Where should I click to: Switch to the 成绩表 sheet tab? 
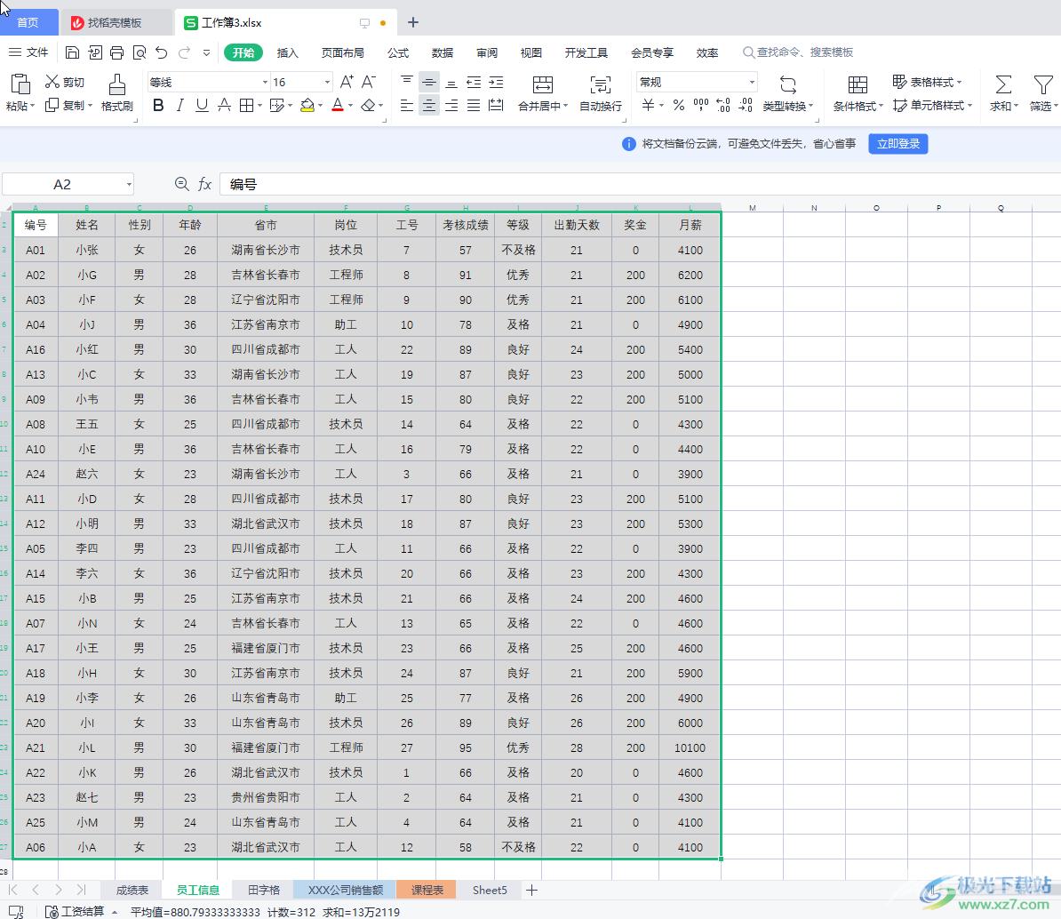(132, 890)
